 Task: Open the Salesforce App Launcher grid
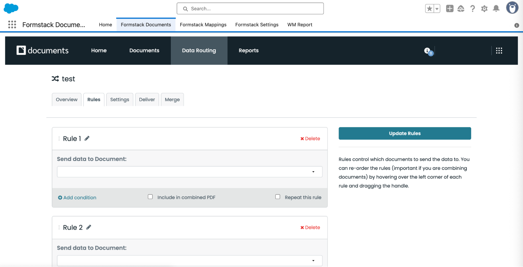(x=12, y=25)
